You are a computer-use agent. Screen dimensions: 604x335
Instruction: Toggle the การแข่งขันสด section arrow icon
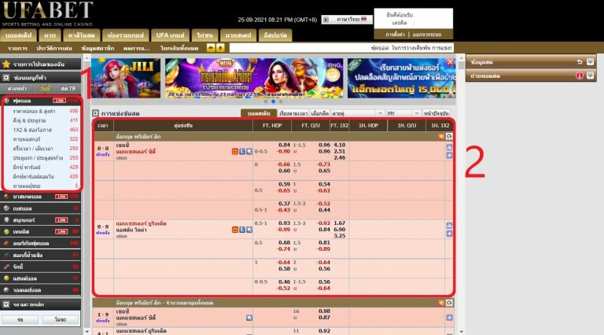(x=95, y=113)
